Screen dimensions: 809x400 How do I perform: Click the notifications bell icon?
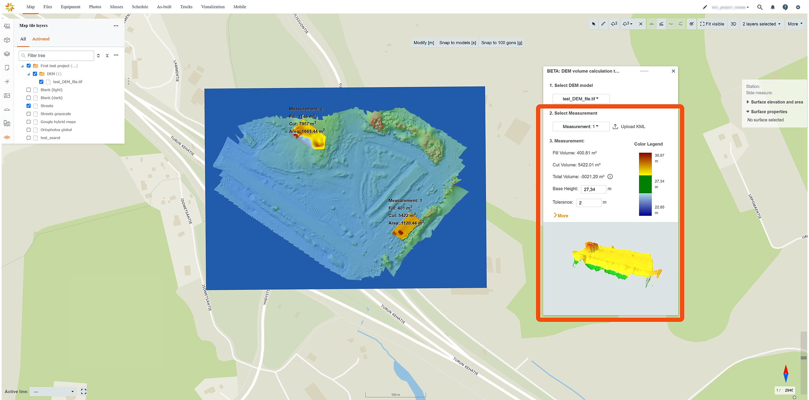(773, 7)
